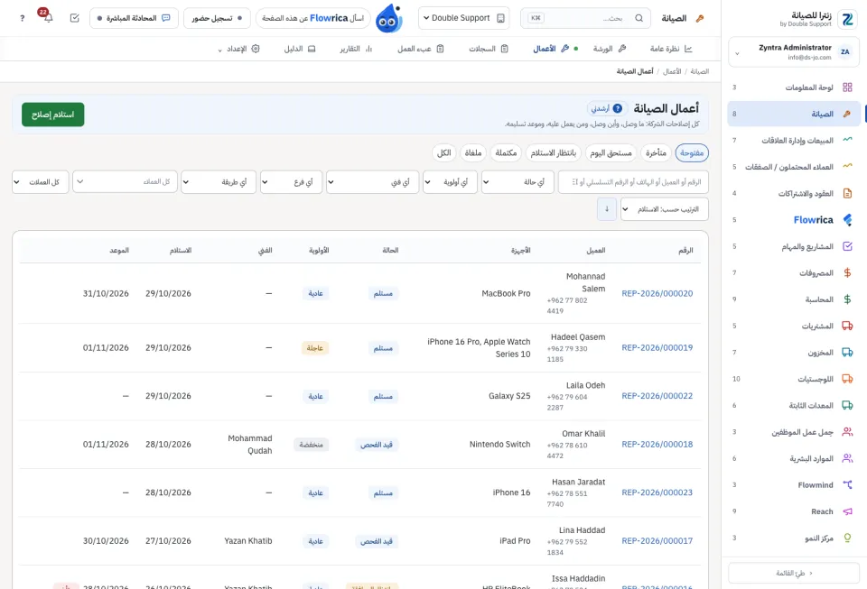The width and height of the screenshot is (867, 589).
Task: Click the Flowrica droplet mascot icon
Action: pos(388,18)
